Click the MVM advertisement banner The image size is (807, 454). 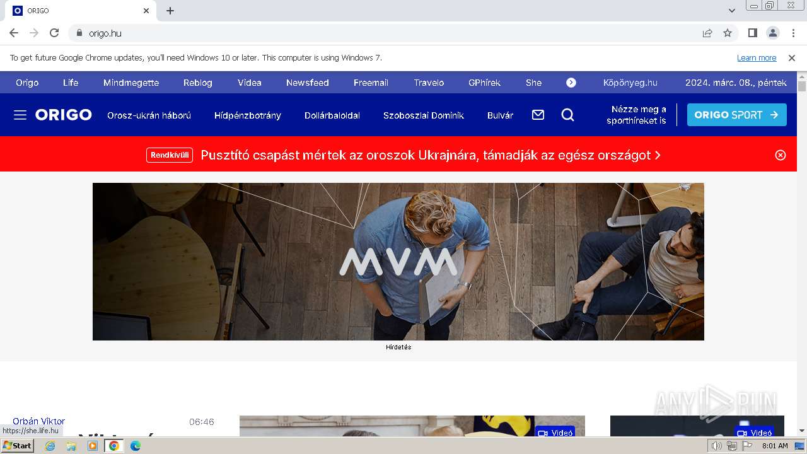(398, 262)
